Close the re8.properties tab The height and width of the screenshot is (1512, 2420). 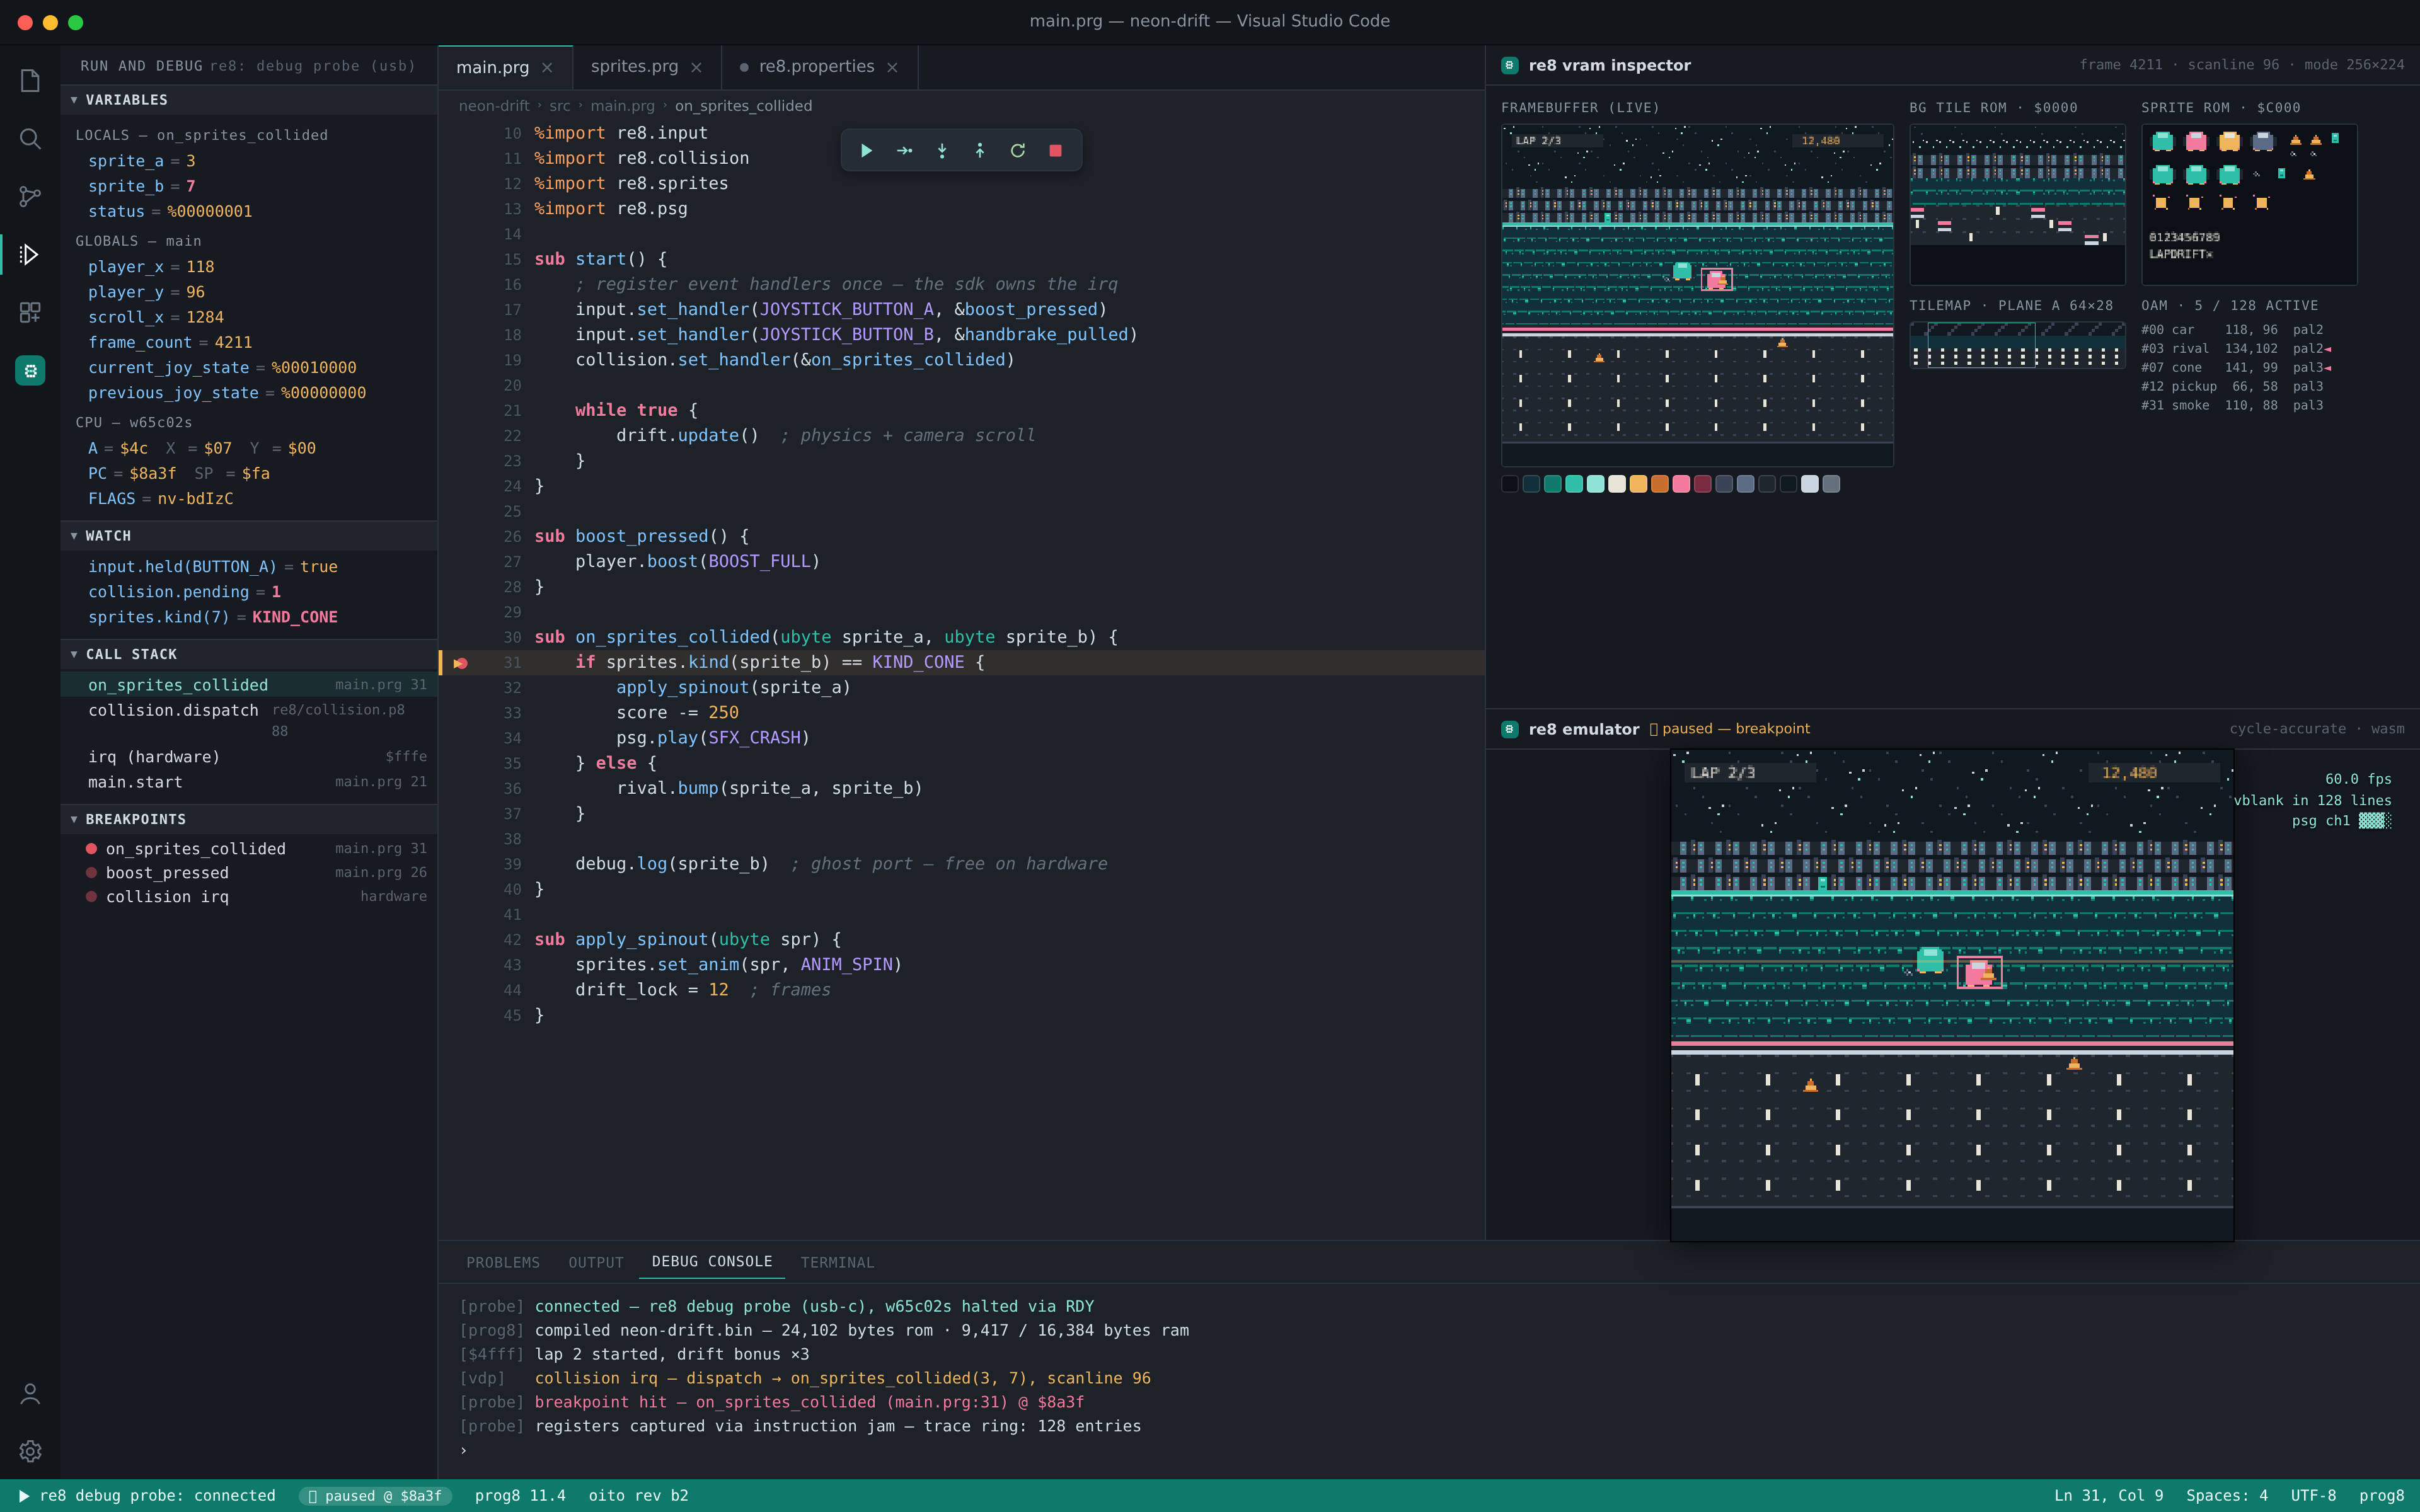[892, 67]
